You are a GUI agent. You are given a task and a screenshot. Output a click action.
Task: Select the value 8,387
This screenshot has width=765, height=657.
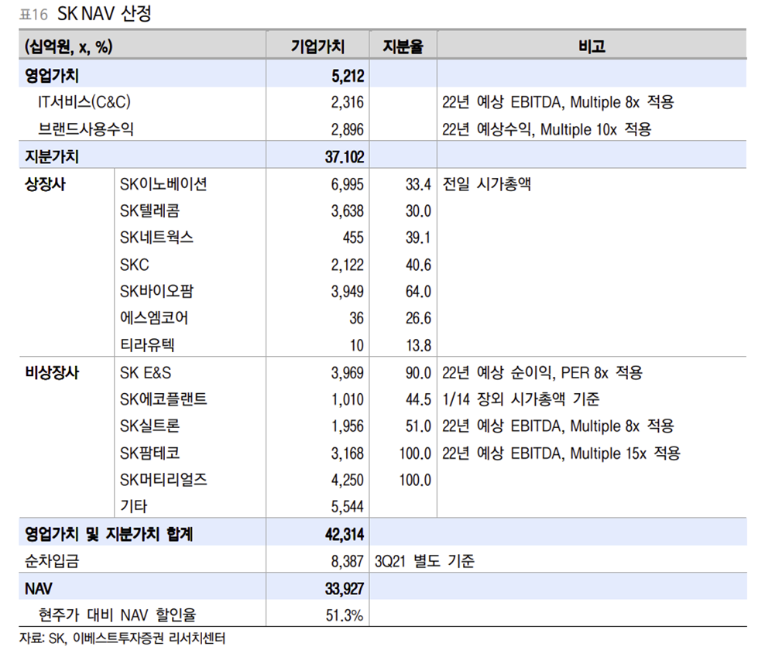(348, 561)
